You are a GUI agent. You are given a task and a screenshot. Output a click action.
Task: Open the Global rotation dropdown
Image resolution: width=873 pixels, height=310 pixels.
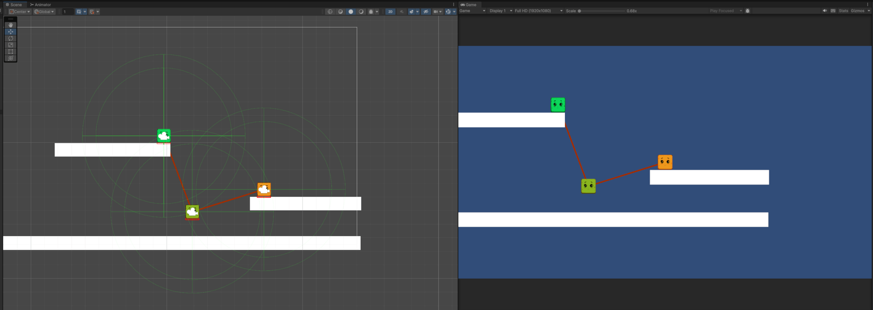coord(44,12)
